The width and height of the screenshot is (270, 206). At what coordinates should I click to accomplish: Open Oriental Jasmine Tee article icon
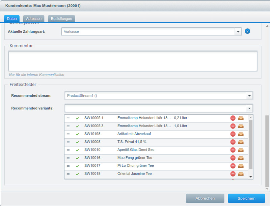click(241, 174)
